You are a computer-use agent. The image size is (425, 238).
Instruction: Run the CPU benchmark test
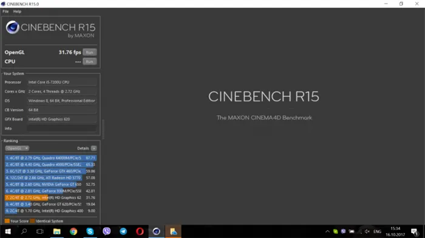pyautogui.click(x=89, y=62)
